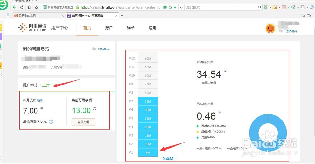Viewport: 315px width, 164px height.
Task: Click the 0.46 consumed resource value
Action: point(206,116)
